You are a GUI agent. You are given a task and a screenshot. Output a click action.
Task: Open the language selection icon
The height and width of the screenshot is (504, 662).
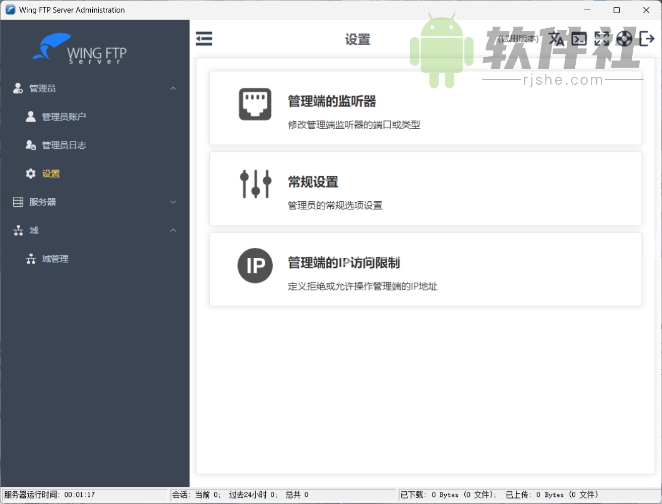point(556,38)
